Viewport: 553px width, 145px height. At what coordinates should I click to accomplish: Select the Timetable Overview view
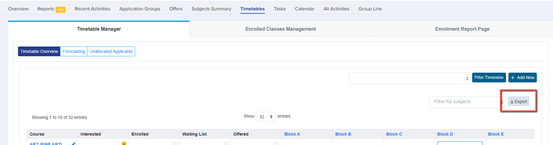(39, 51)
